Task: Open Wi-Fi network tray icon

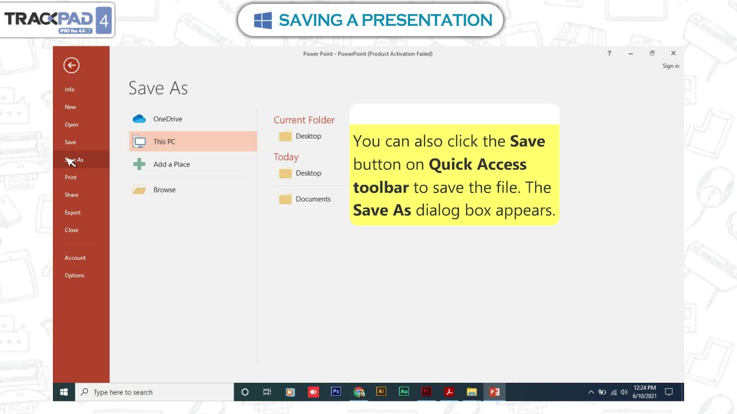Action: click(x=614, y=392)
